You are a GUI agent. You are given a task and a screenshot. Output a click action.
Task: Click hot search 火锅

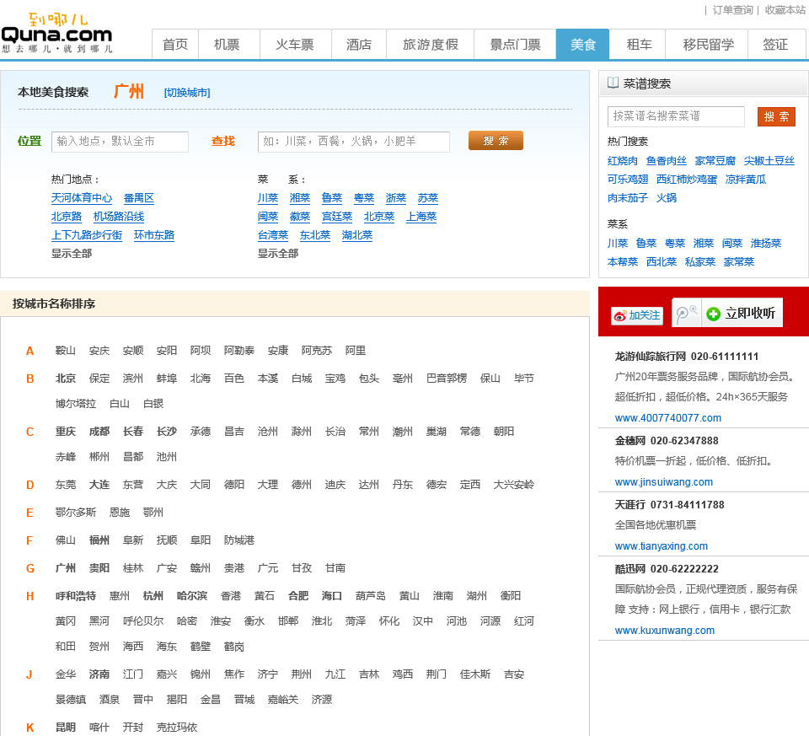coord(666,198)
